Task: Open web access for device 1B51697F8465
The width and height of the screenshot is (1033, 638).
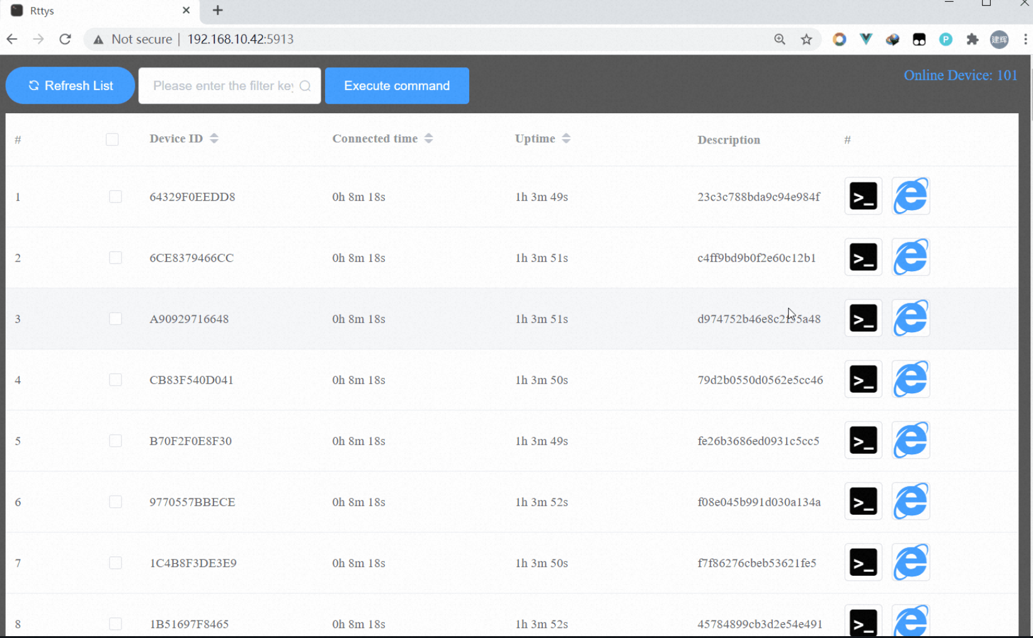Action: (x=911, y=622)
